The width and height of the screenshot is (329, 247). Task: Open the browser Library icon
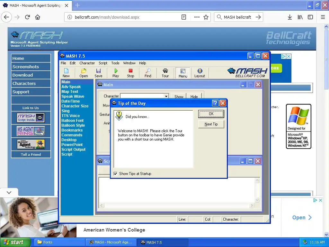[x=300, y=17]
